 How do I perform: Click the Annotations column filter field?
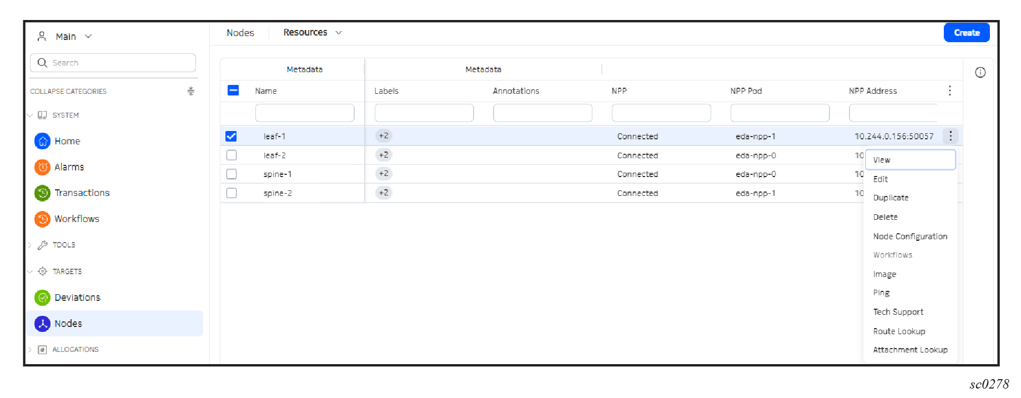(542, 113)
